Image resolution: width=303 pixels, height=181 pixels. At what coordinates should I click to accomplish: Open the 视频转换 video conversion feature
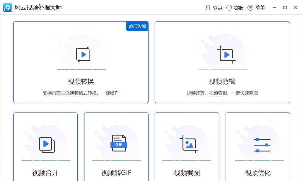click(81, 62)
